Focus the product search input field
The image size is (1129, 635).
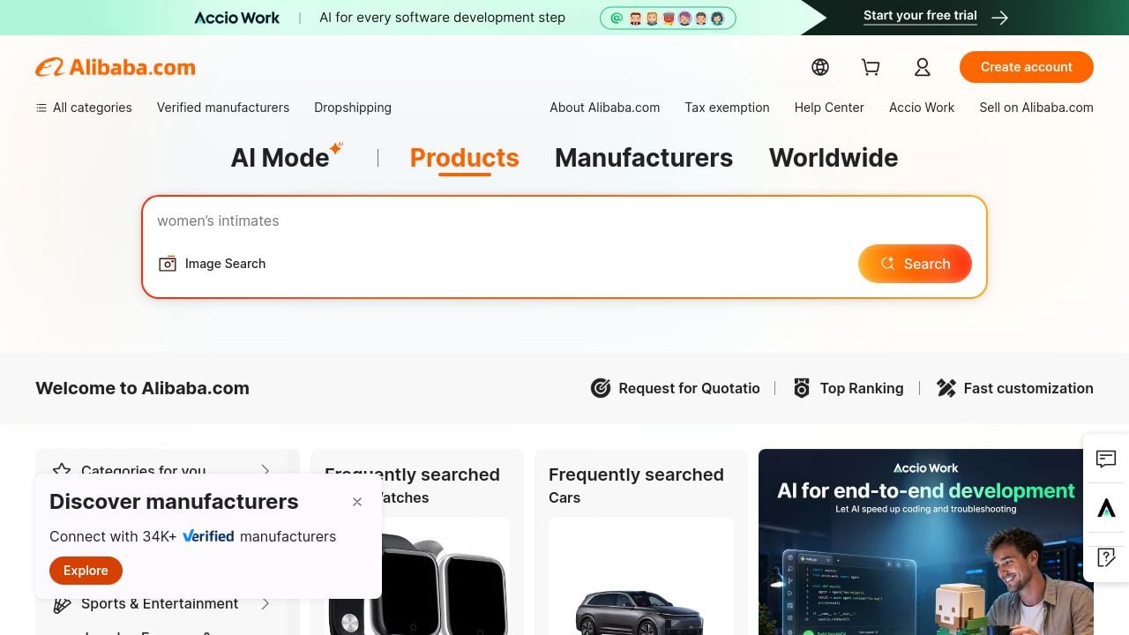[x=564, y=220]
